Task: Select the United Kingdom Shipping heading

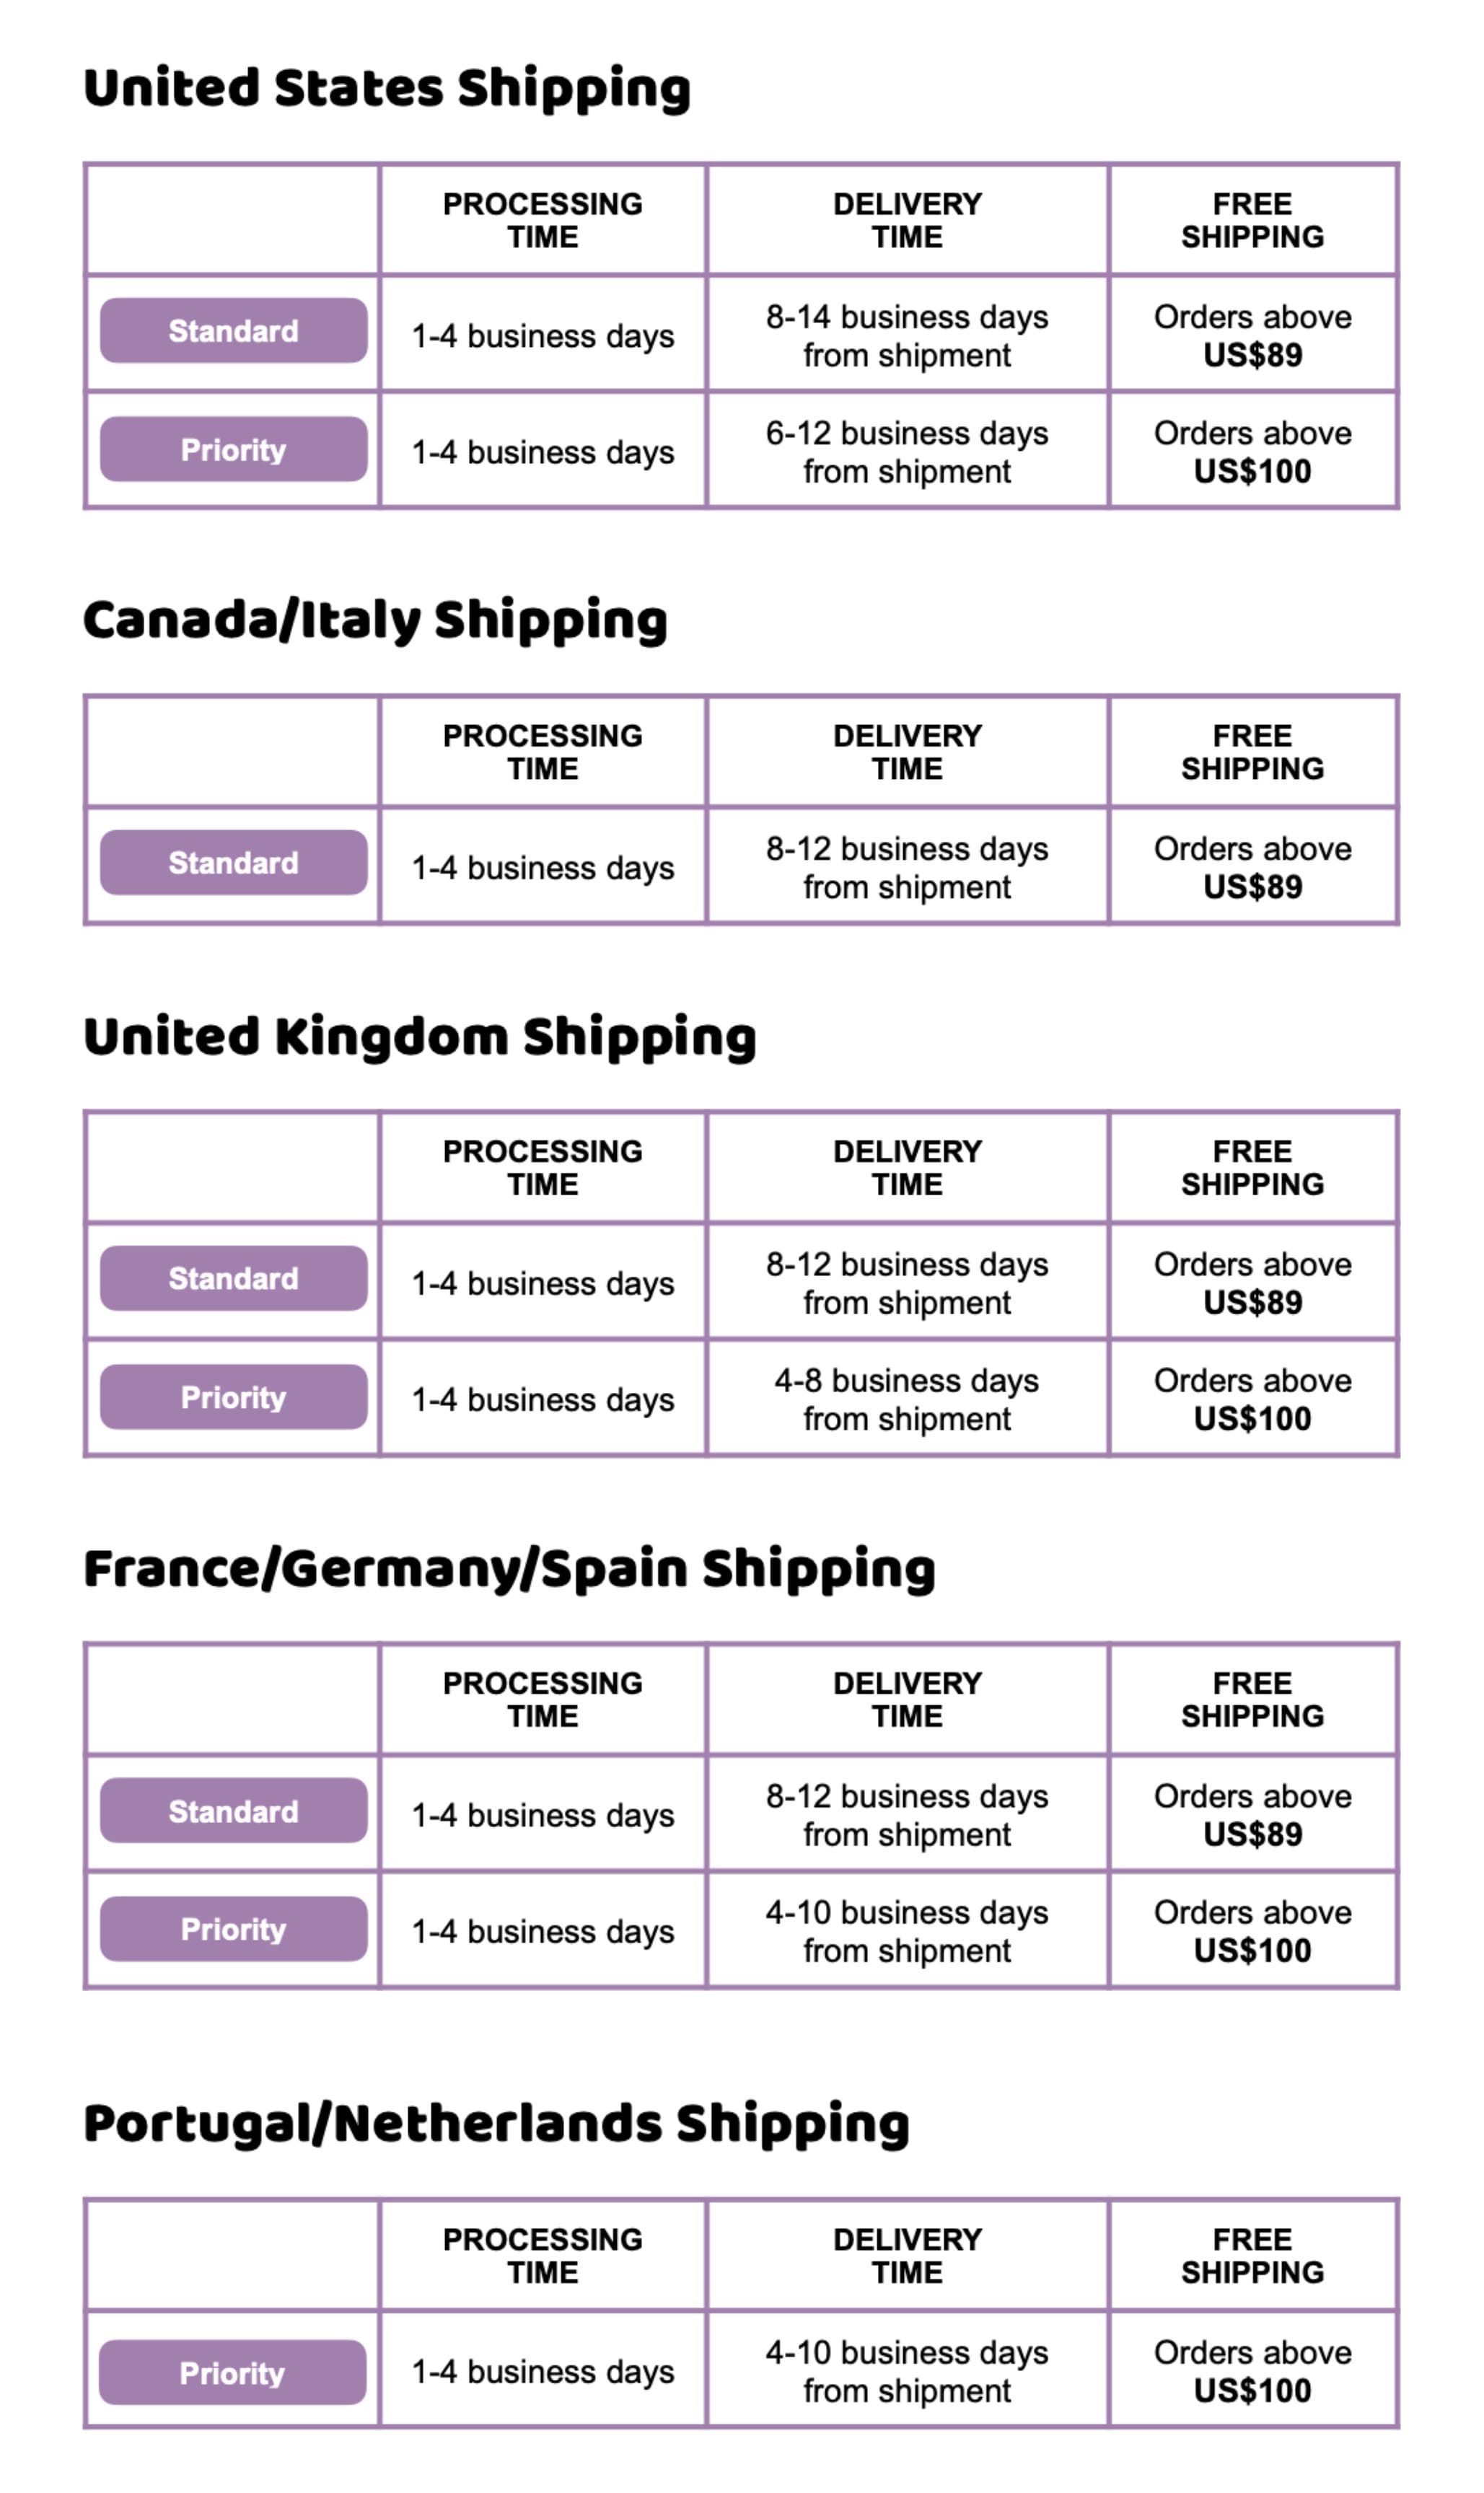Action: point(420,1037)
